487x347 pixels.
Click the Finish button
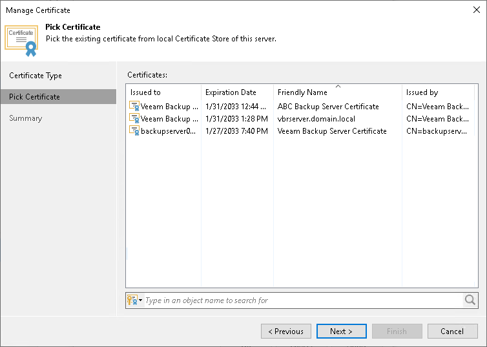coord(397,331)
